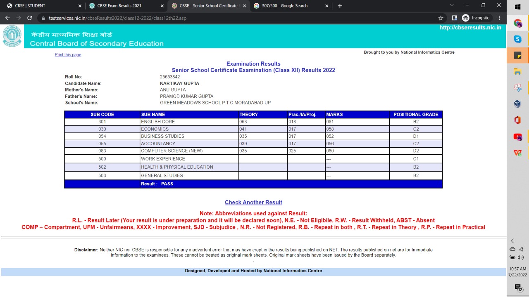Open Sticky Notes from the taskbar

coord(517,55)
